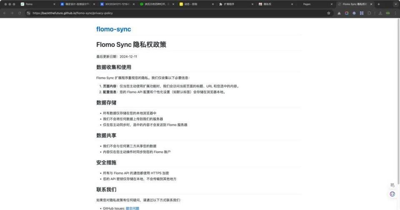The height and width of the screenshot is (210, 400).
Task: Click the 数据收集和使用 heading
Action: click(x=113, y=67)
